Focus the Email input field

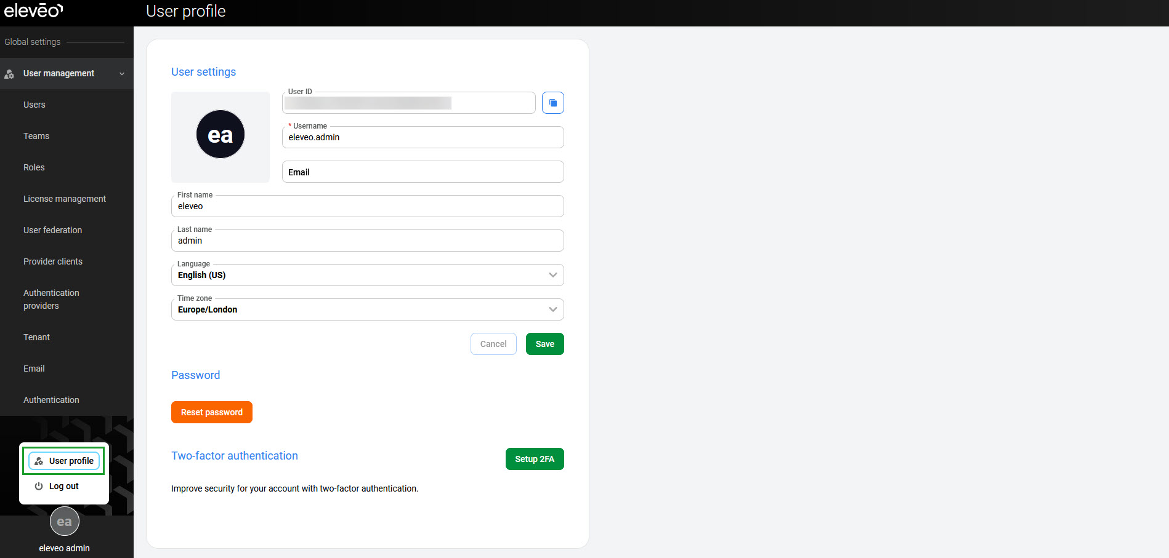423,172
